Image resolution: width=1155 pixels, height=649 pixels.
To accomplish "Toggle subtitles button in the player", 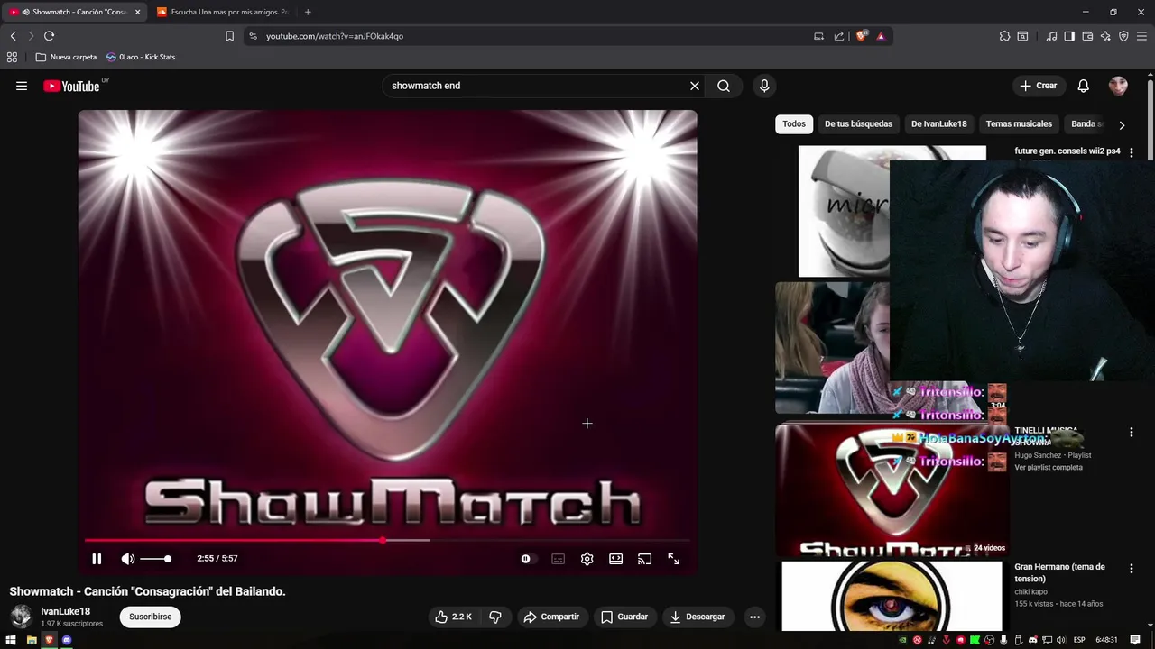I will coord(559,559).
